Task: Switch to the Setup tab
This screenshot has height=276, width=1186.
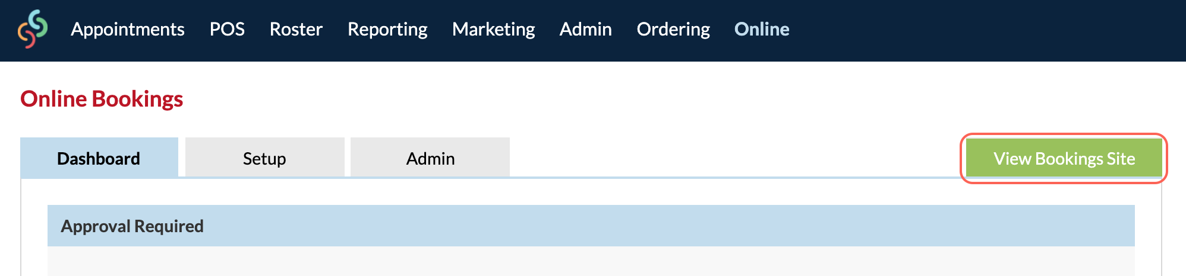Action: coord(265,158)
